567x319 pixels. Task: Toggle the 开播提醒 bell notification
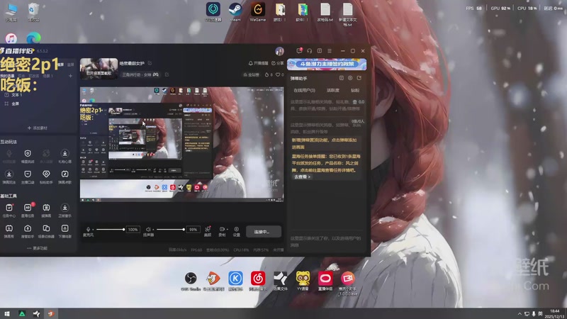pos(258,63)
